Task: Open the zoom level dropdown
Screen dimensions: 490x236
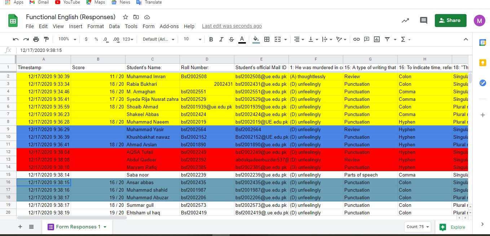Action: pyautogui.click(x=65, y=39)
